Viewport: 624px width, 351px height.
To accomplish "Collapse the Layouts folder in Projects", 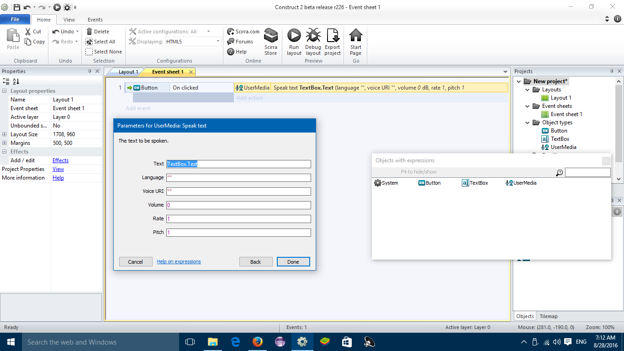I will pyautogui.click(x=527, y=90).
